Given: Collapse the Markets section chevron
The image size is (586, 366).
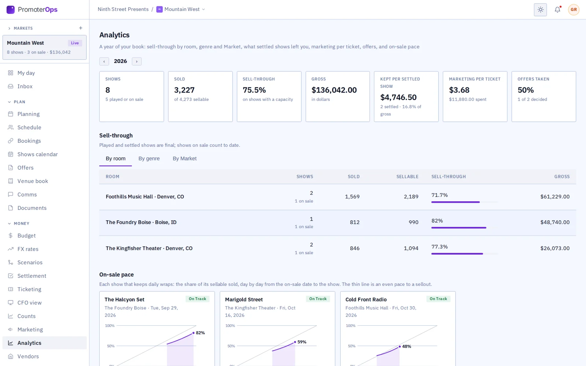Looking at the screenshot, I should (x=9, y=28).
